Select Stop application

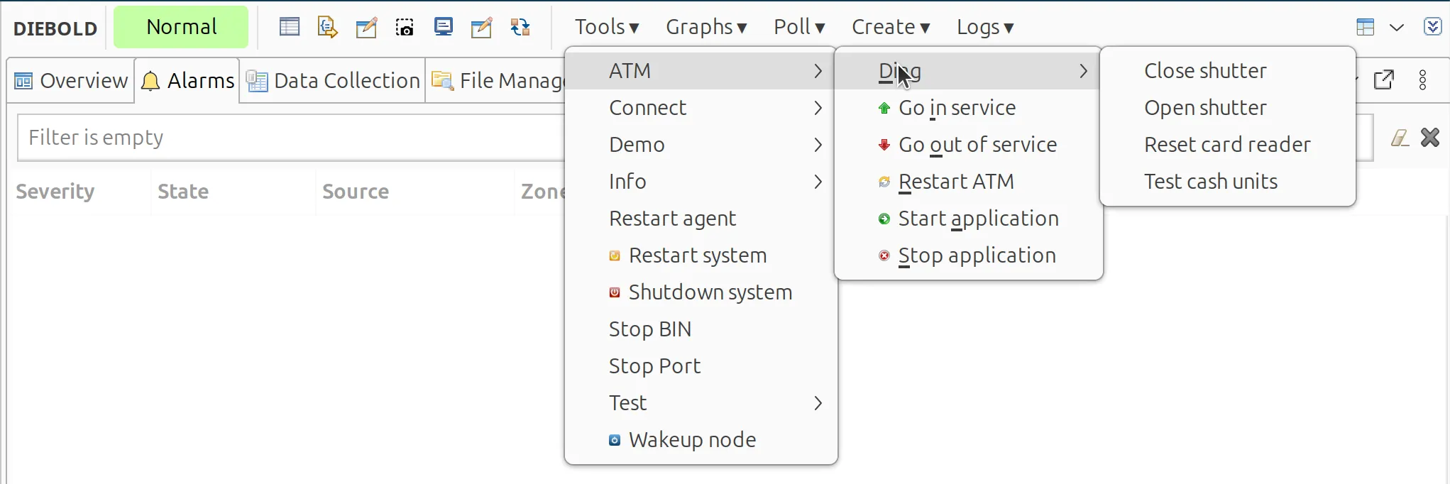(x=968, y=255)
